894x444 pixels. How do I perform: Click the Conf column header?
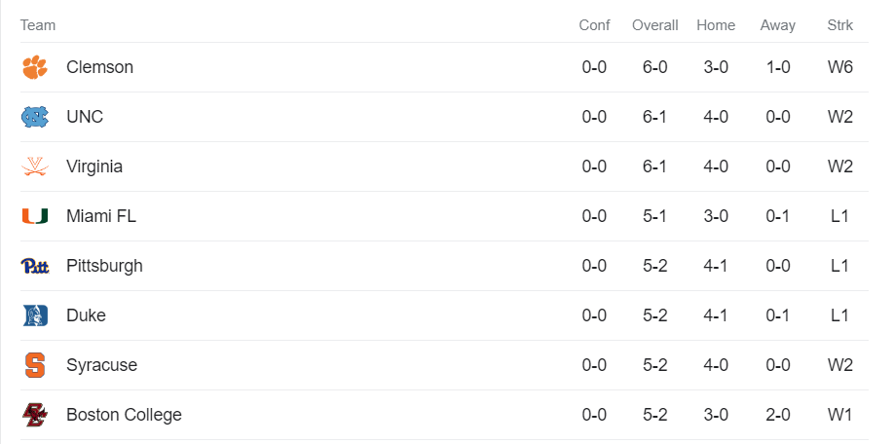[594, 25]
